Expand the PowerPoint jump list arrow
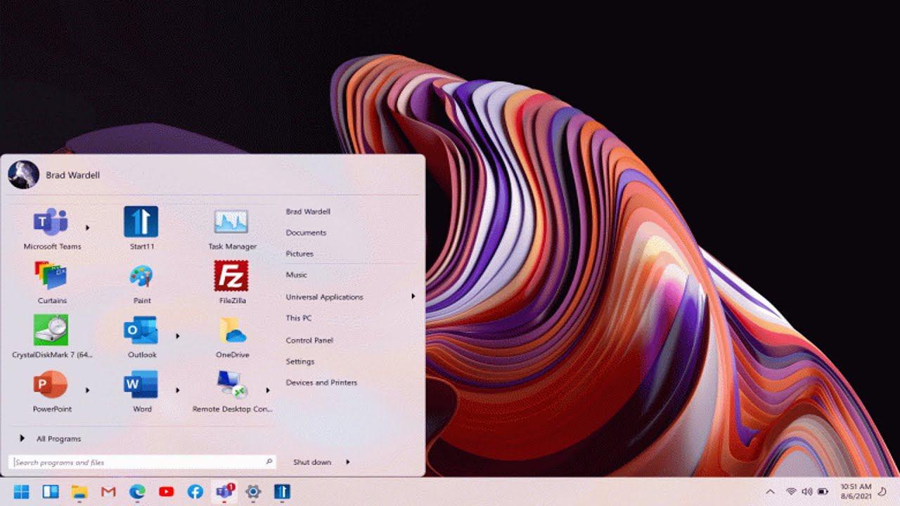This screenshot has height=506, width=900. pyautogui.click(x=88, y=390)
